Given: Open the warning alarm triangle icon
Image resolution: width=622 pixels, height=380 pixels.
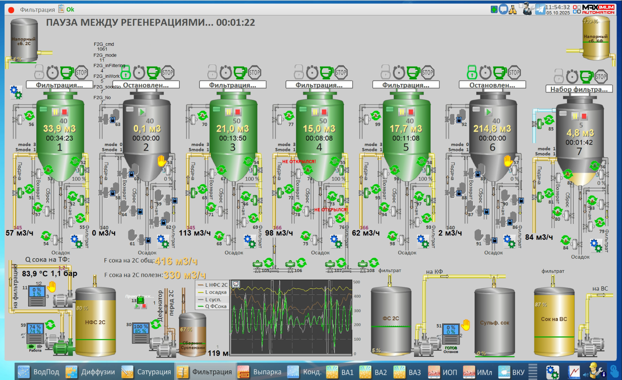Looking at the screenshot, I should point(513,9).
